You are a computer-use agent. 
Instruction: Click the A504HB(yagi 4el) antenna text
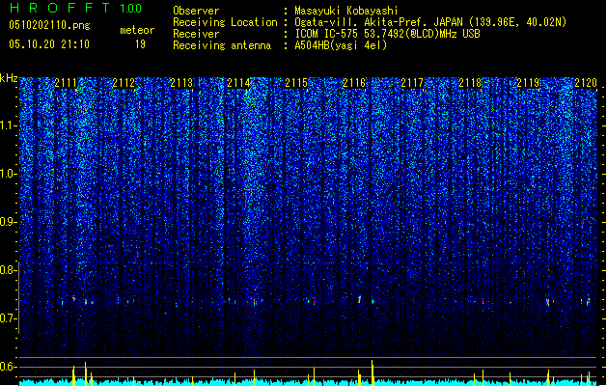pos(341,45)
